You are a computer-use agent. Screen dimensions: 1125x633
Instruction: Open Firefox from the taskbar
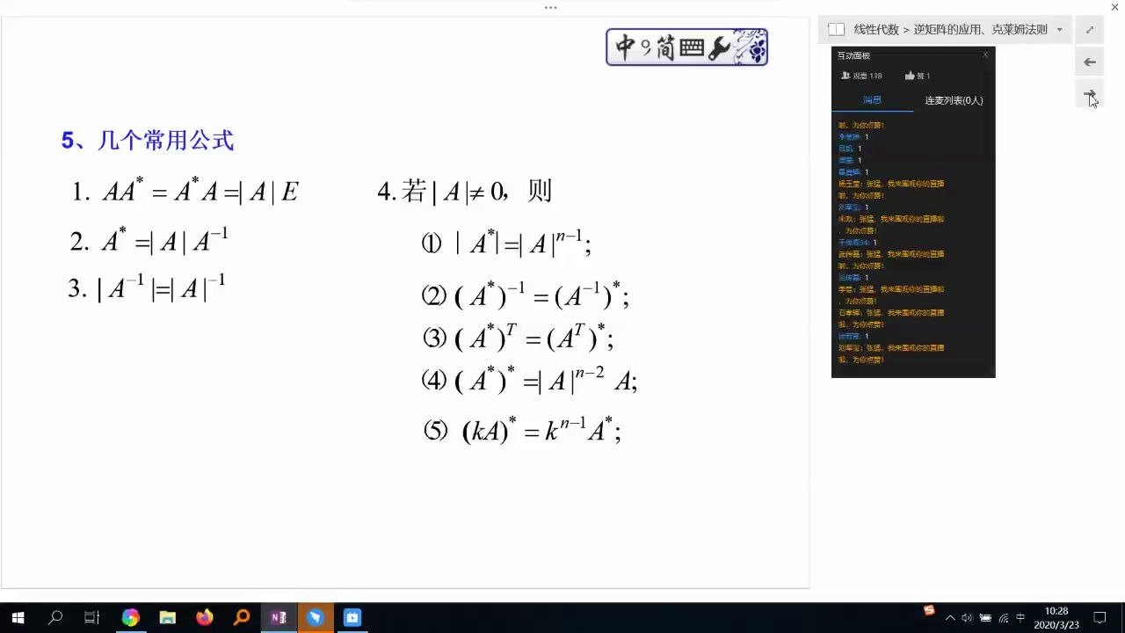[204, 617]
